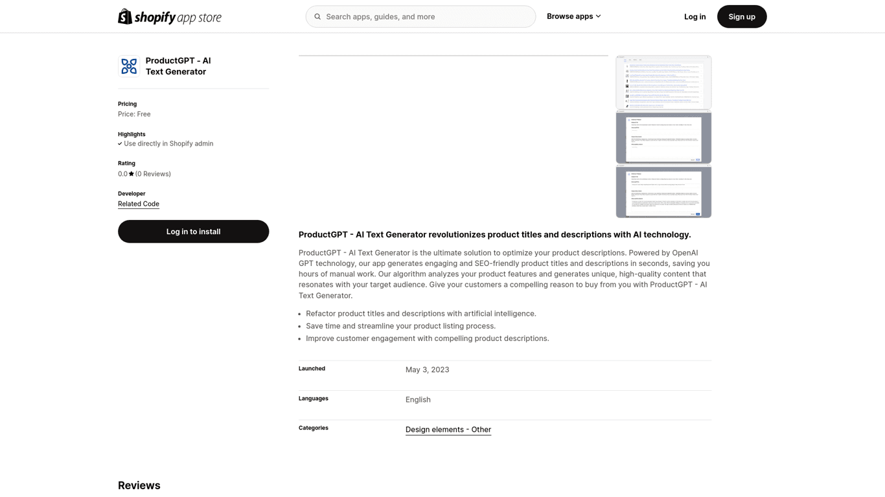Open the Design elements - Other category
Viewport: 885px width, 497px height.
448,430
